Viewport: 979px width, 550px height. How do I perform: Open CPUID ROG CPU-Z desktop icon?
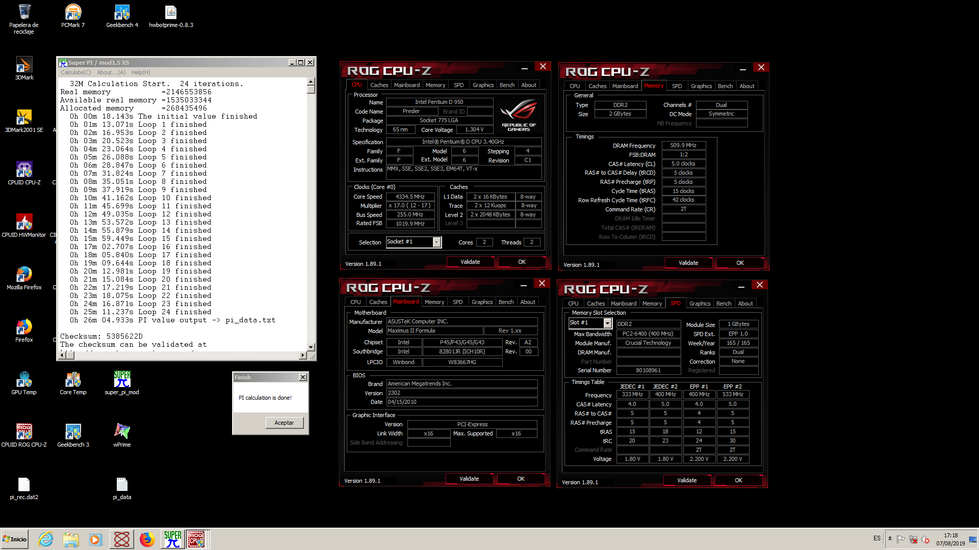[x=24, y=435]
